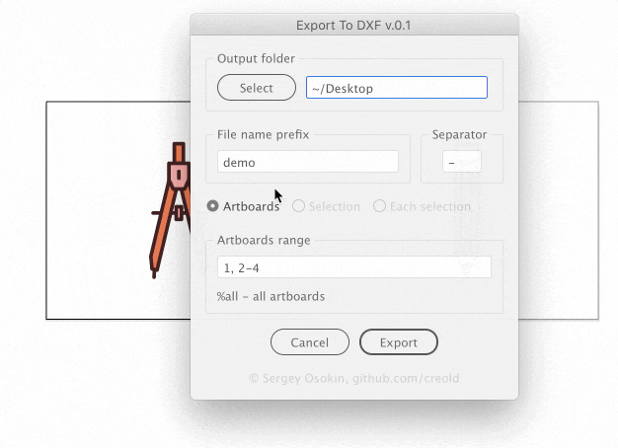Click the file name prefix field containing demo

(x=308, y=162)
